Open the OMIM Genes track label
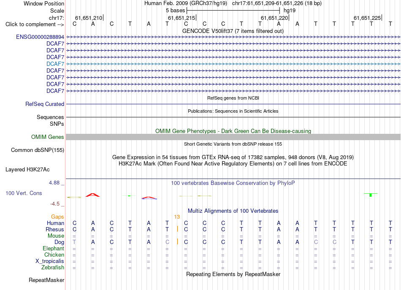The height and width of the screenshot is (290, 401). [47, 137]
